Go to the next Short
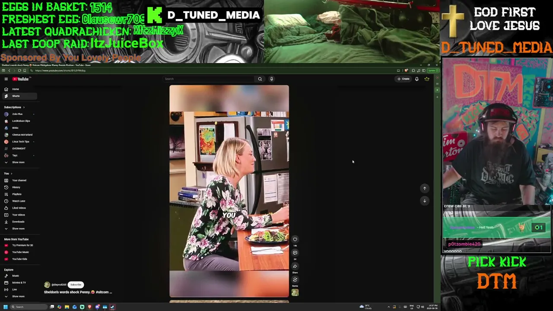This screenshot has width=553, height=311. [x=425, y=201]
